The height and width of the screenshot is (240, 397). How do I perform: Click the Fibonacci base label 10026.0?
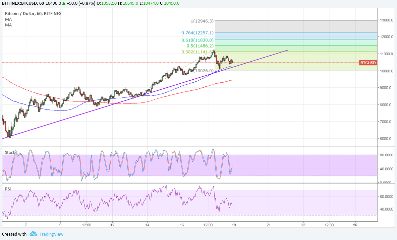204,71
